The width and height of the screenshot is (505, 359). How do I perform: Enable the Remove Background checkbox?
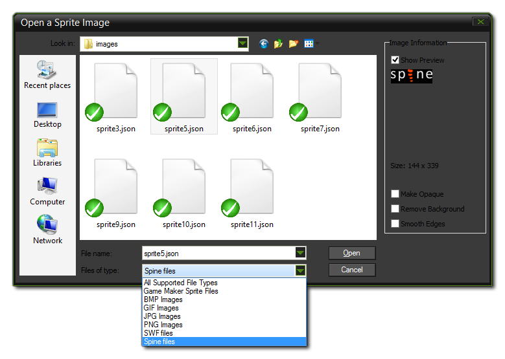[x=395, y=209]
